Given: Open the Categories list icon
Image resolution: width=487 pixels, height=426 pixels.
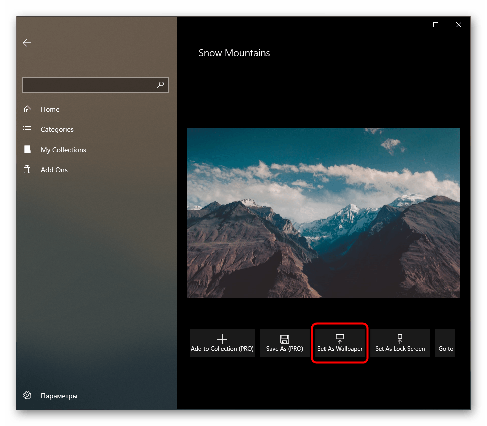Looking at the screenshot, I should [27, 129].
